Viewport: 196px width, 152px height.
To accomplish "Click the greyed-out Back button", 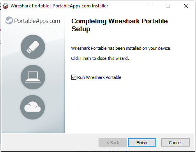I will click(113, 143).
